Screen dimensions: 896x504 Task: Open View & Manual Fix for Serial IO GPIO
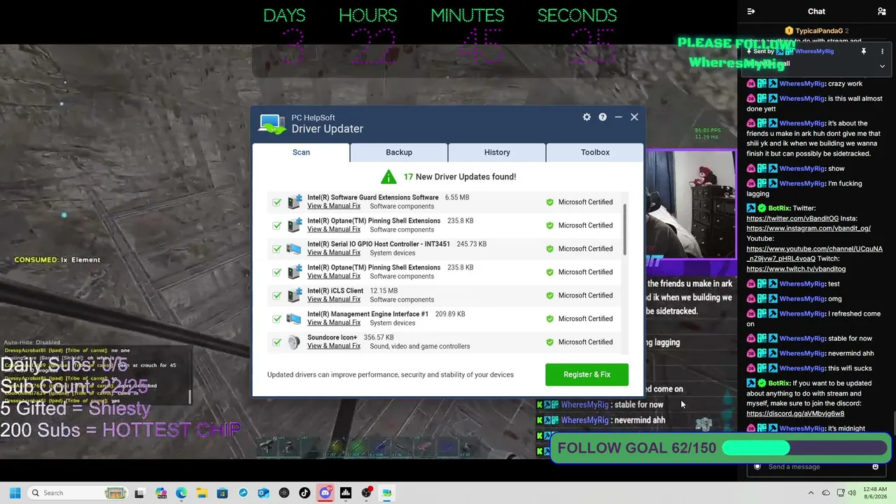334,253
